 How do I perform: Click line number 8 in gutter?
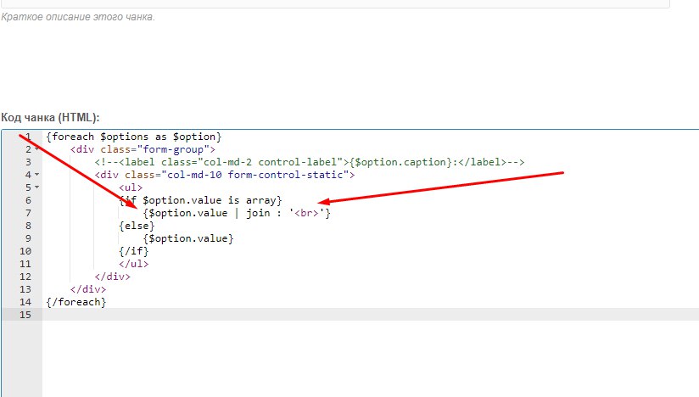28,226
